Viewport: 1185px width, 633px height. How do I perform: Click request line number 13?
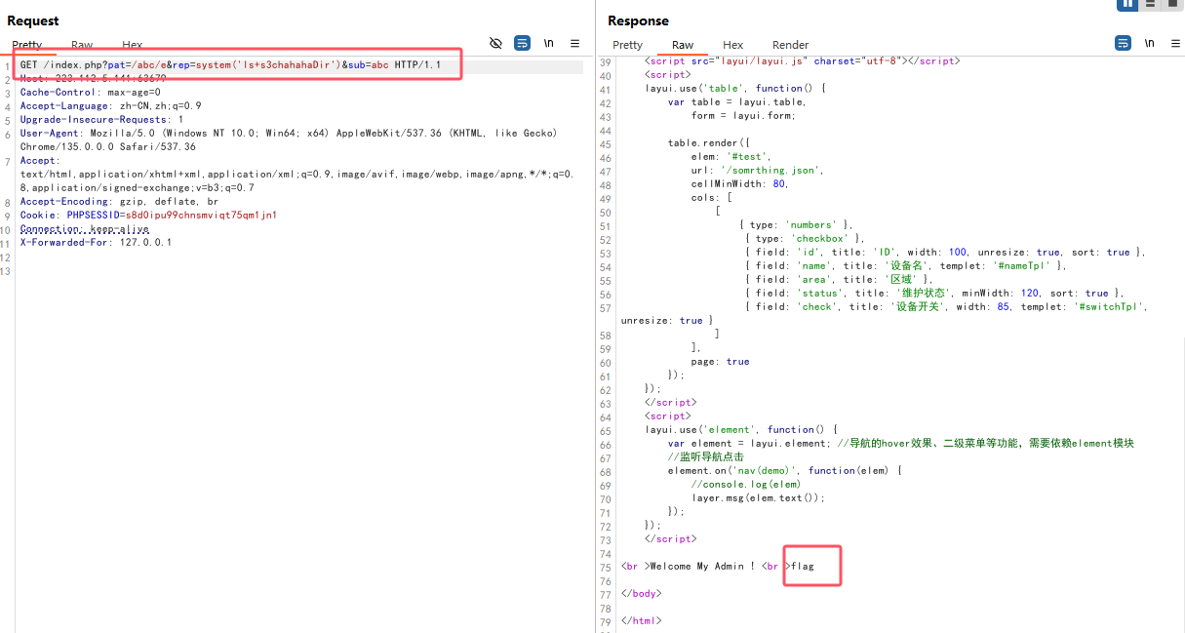click(x=6, y=270)
